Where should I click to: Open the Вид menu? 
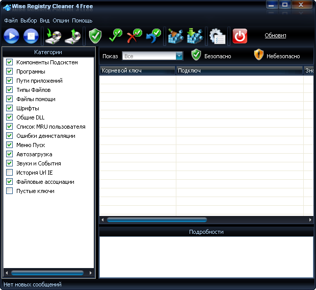click(x=44, y=20)
